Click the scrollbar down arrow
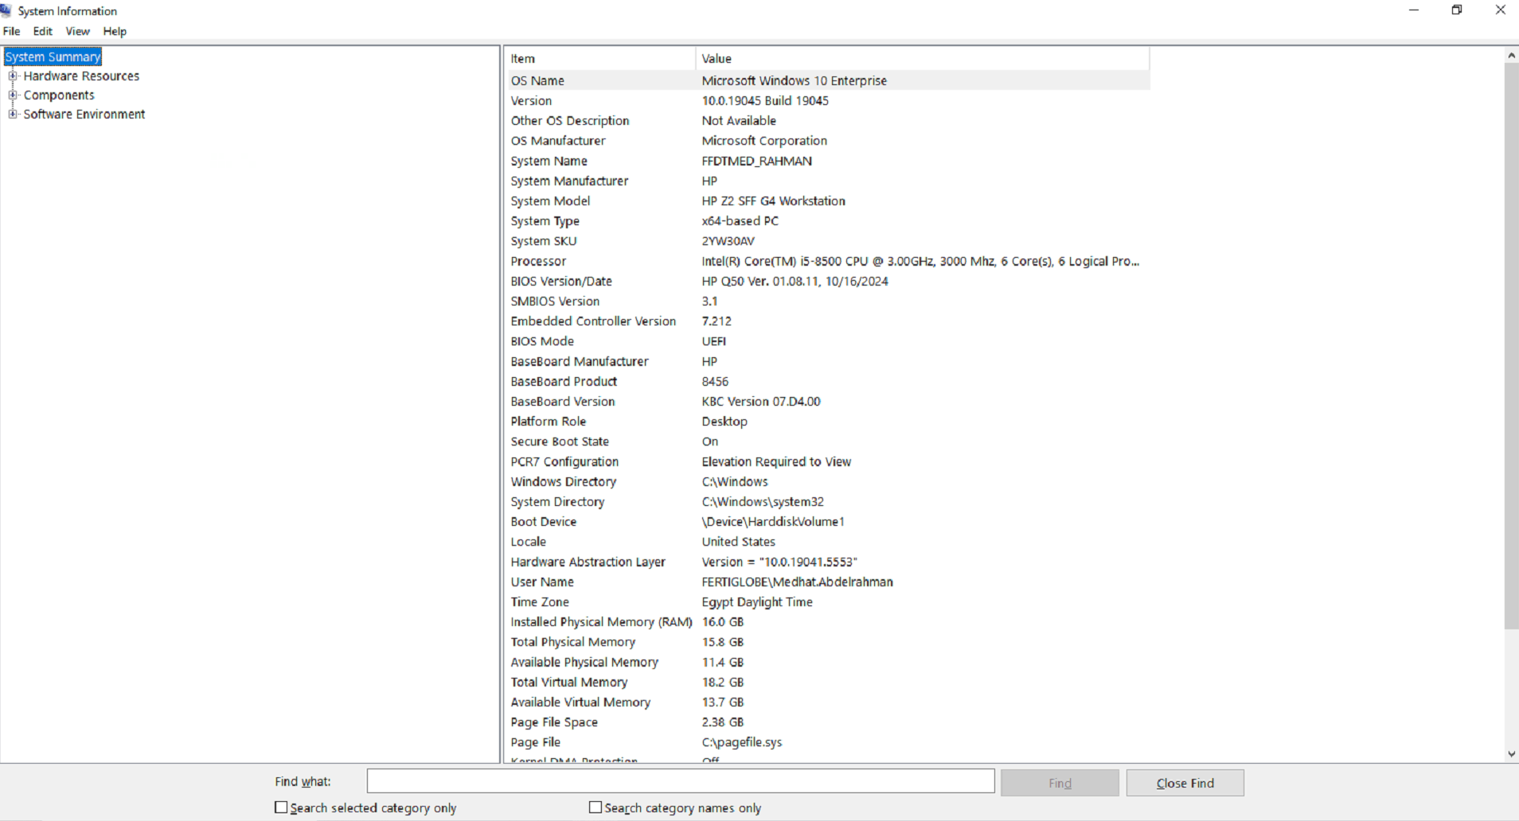This screenshot has height=821, width=1519. (x=1511, y=754)
